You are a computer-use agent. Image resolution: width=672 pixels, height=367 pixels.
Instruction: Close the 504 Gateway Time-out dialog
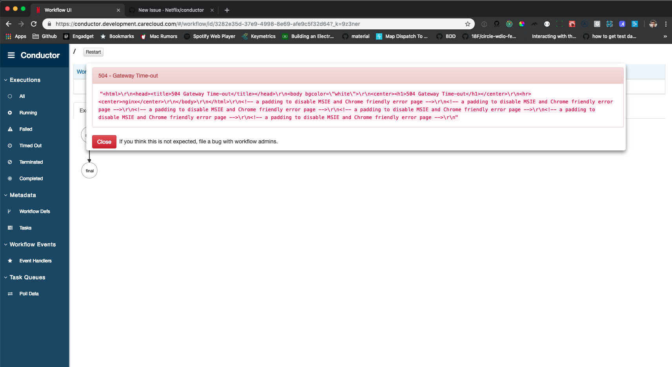coord(104,142)
